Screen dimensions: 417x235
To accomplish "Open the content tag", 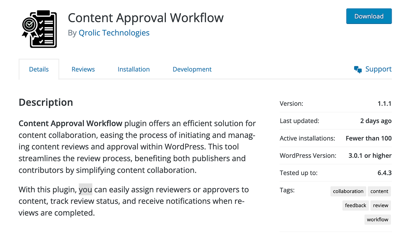I will (379, 191).
